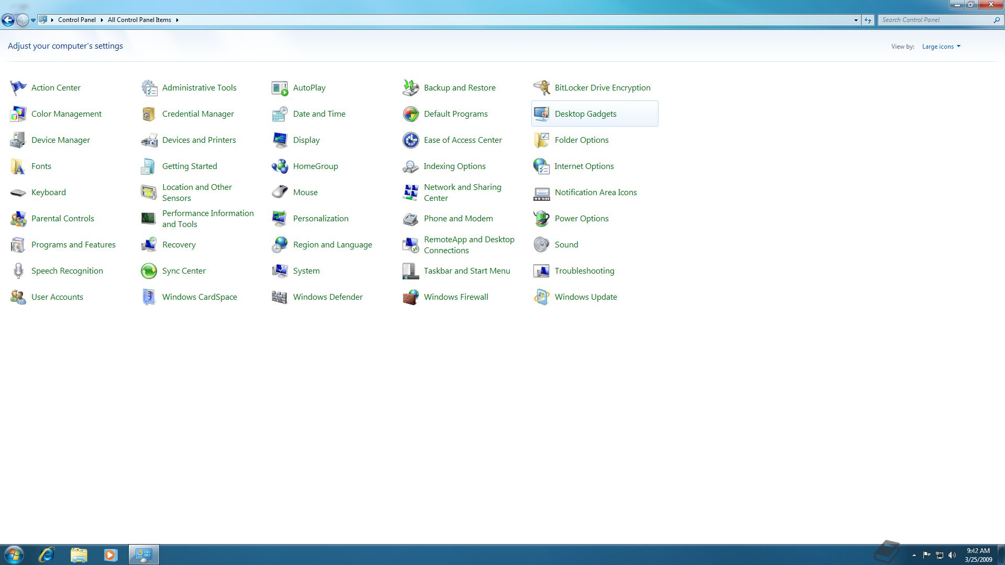
Task: Launch Internet Explorer from the taskbar
Action: tap(47, 555)
